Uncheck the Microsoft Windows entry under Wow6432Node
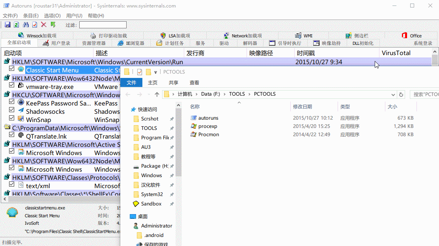439x246 pixels. (11, 168)
